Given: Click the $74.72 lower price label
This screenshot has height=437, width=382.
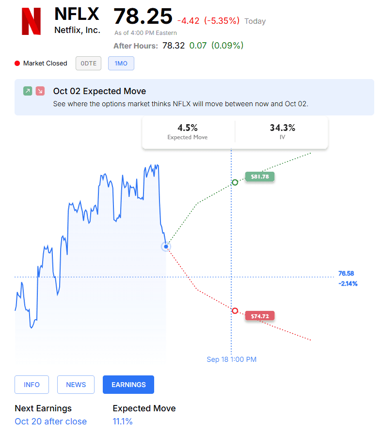Looking at the screenshot, I should (260, 316).
